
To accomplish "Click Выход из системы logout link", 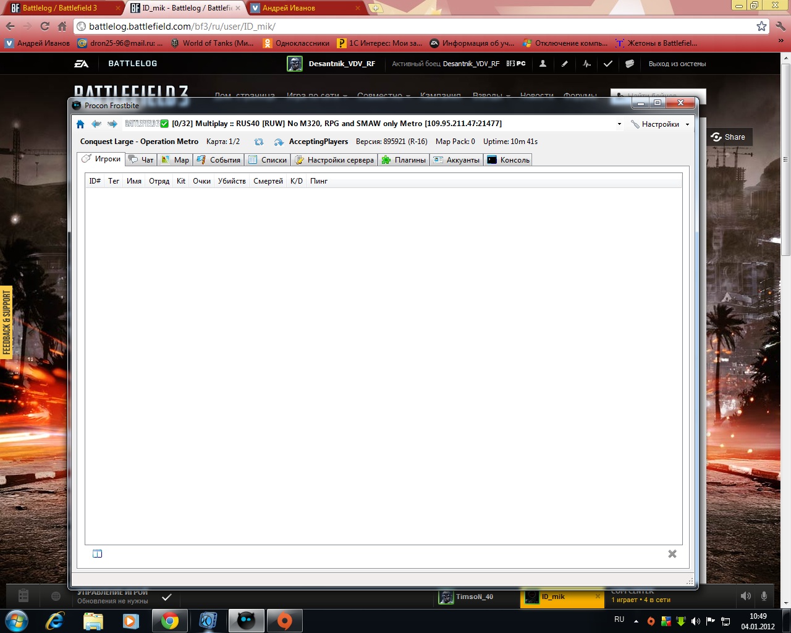I will [x=677, y=64].
